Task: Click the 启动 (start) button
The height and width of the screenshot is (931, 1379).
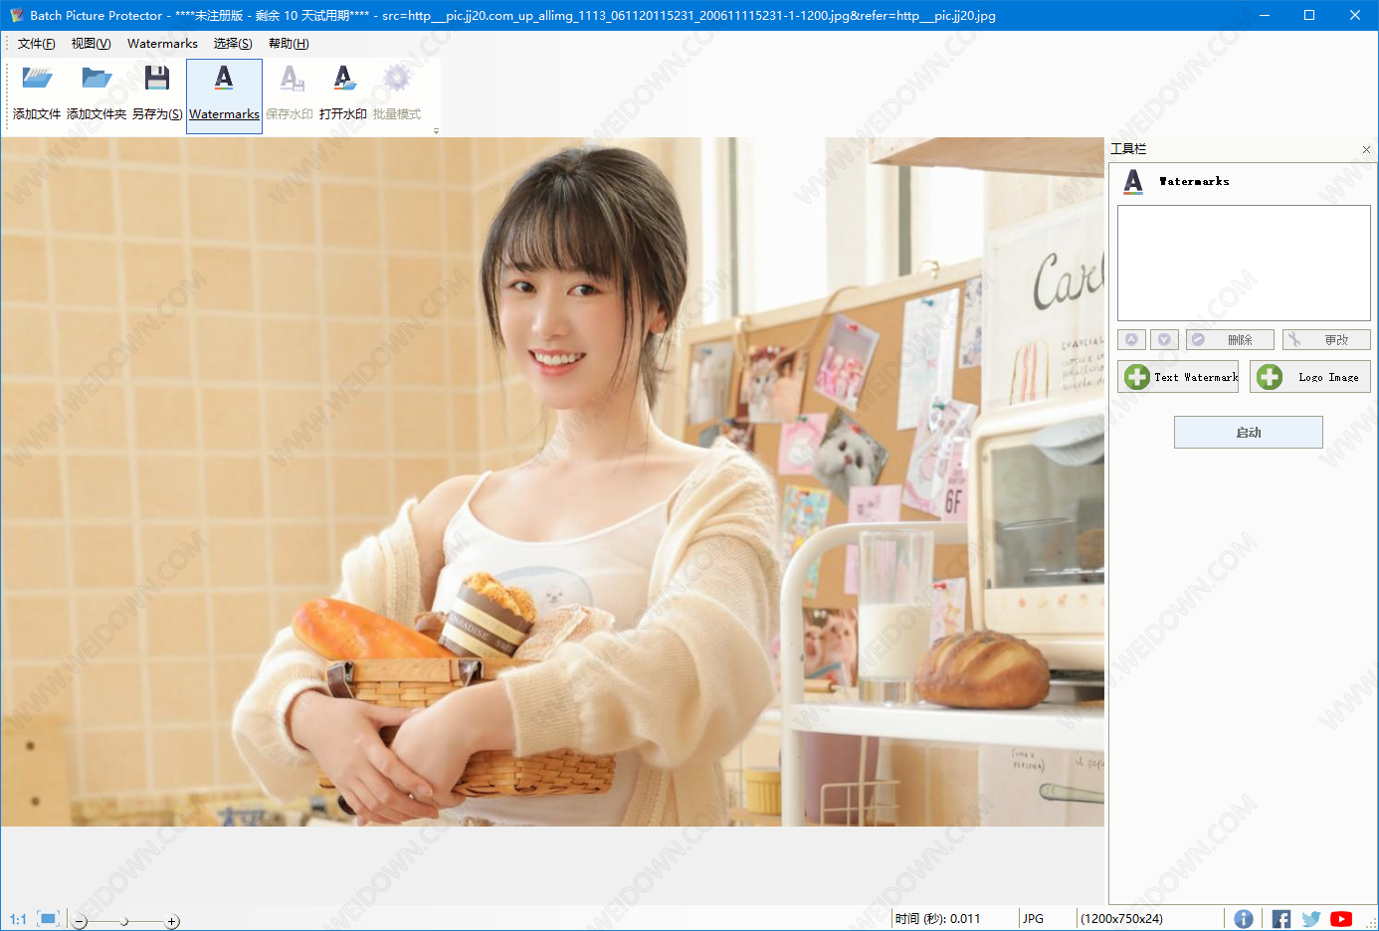Action: [x=1249, y=433]
